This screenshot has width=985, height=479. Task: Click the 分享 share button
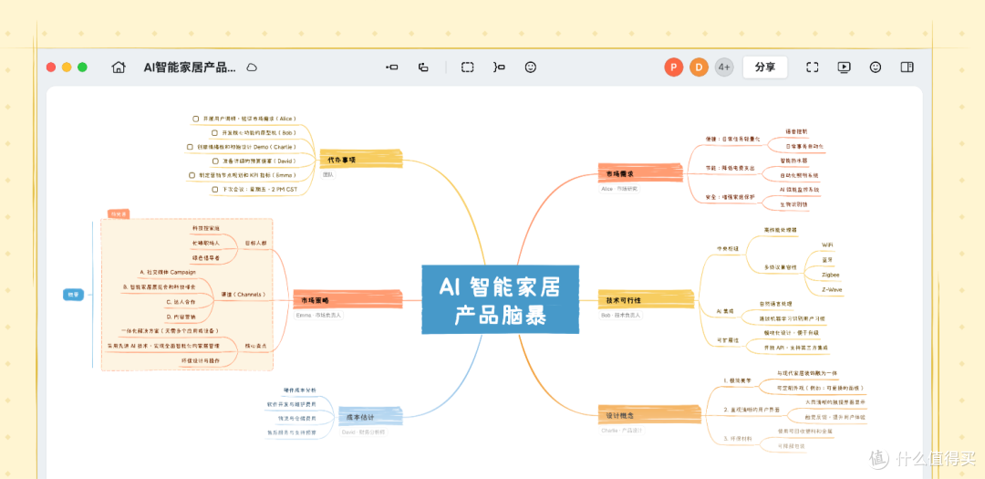(x=765, y=68)
